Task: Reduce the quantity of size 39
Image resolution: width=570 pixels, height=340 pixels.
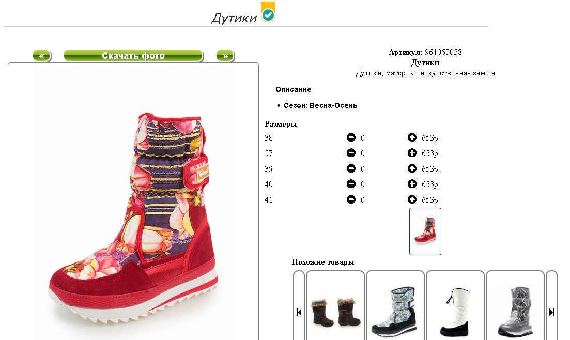Action: 351,168
